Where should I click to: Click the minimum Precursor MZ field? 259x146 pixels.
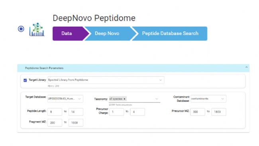point(198,112)
